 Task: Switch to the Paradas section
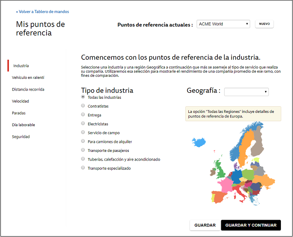(x=19, y=113)
